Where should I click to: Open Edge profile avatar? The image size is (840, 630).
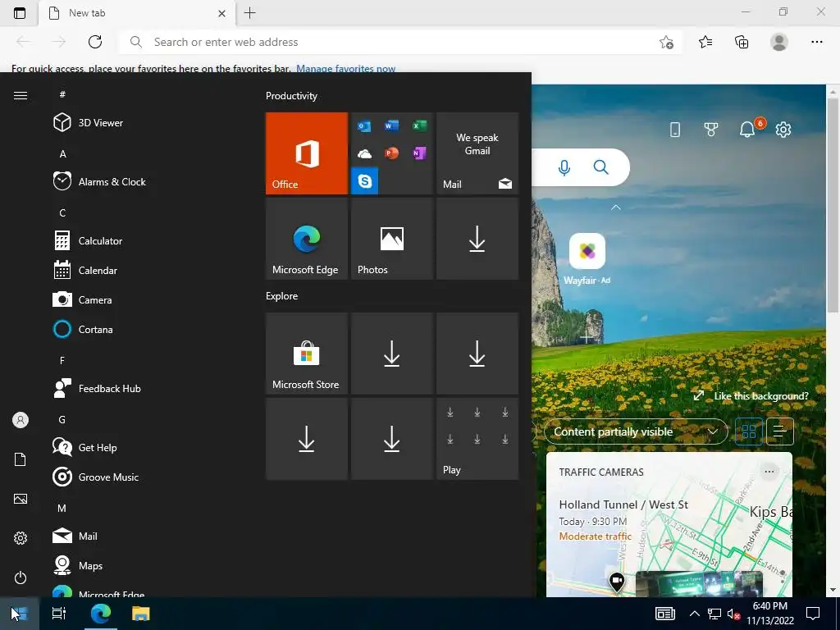pos(779,42)
